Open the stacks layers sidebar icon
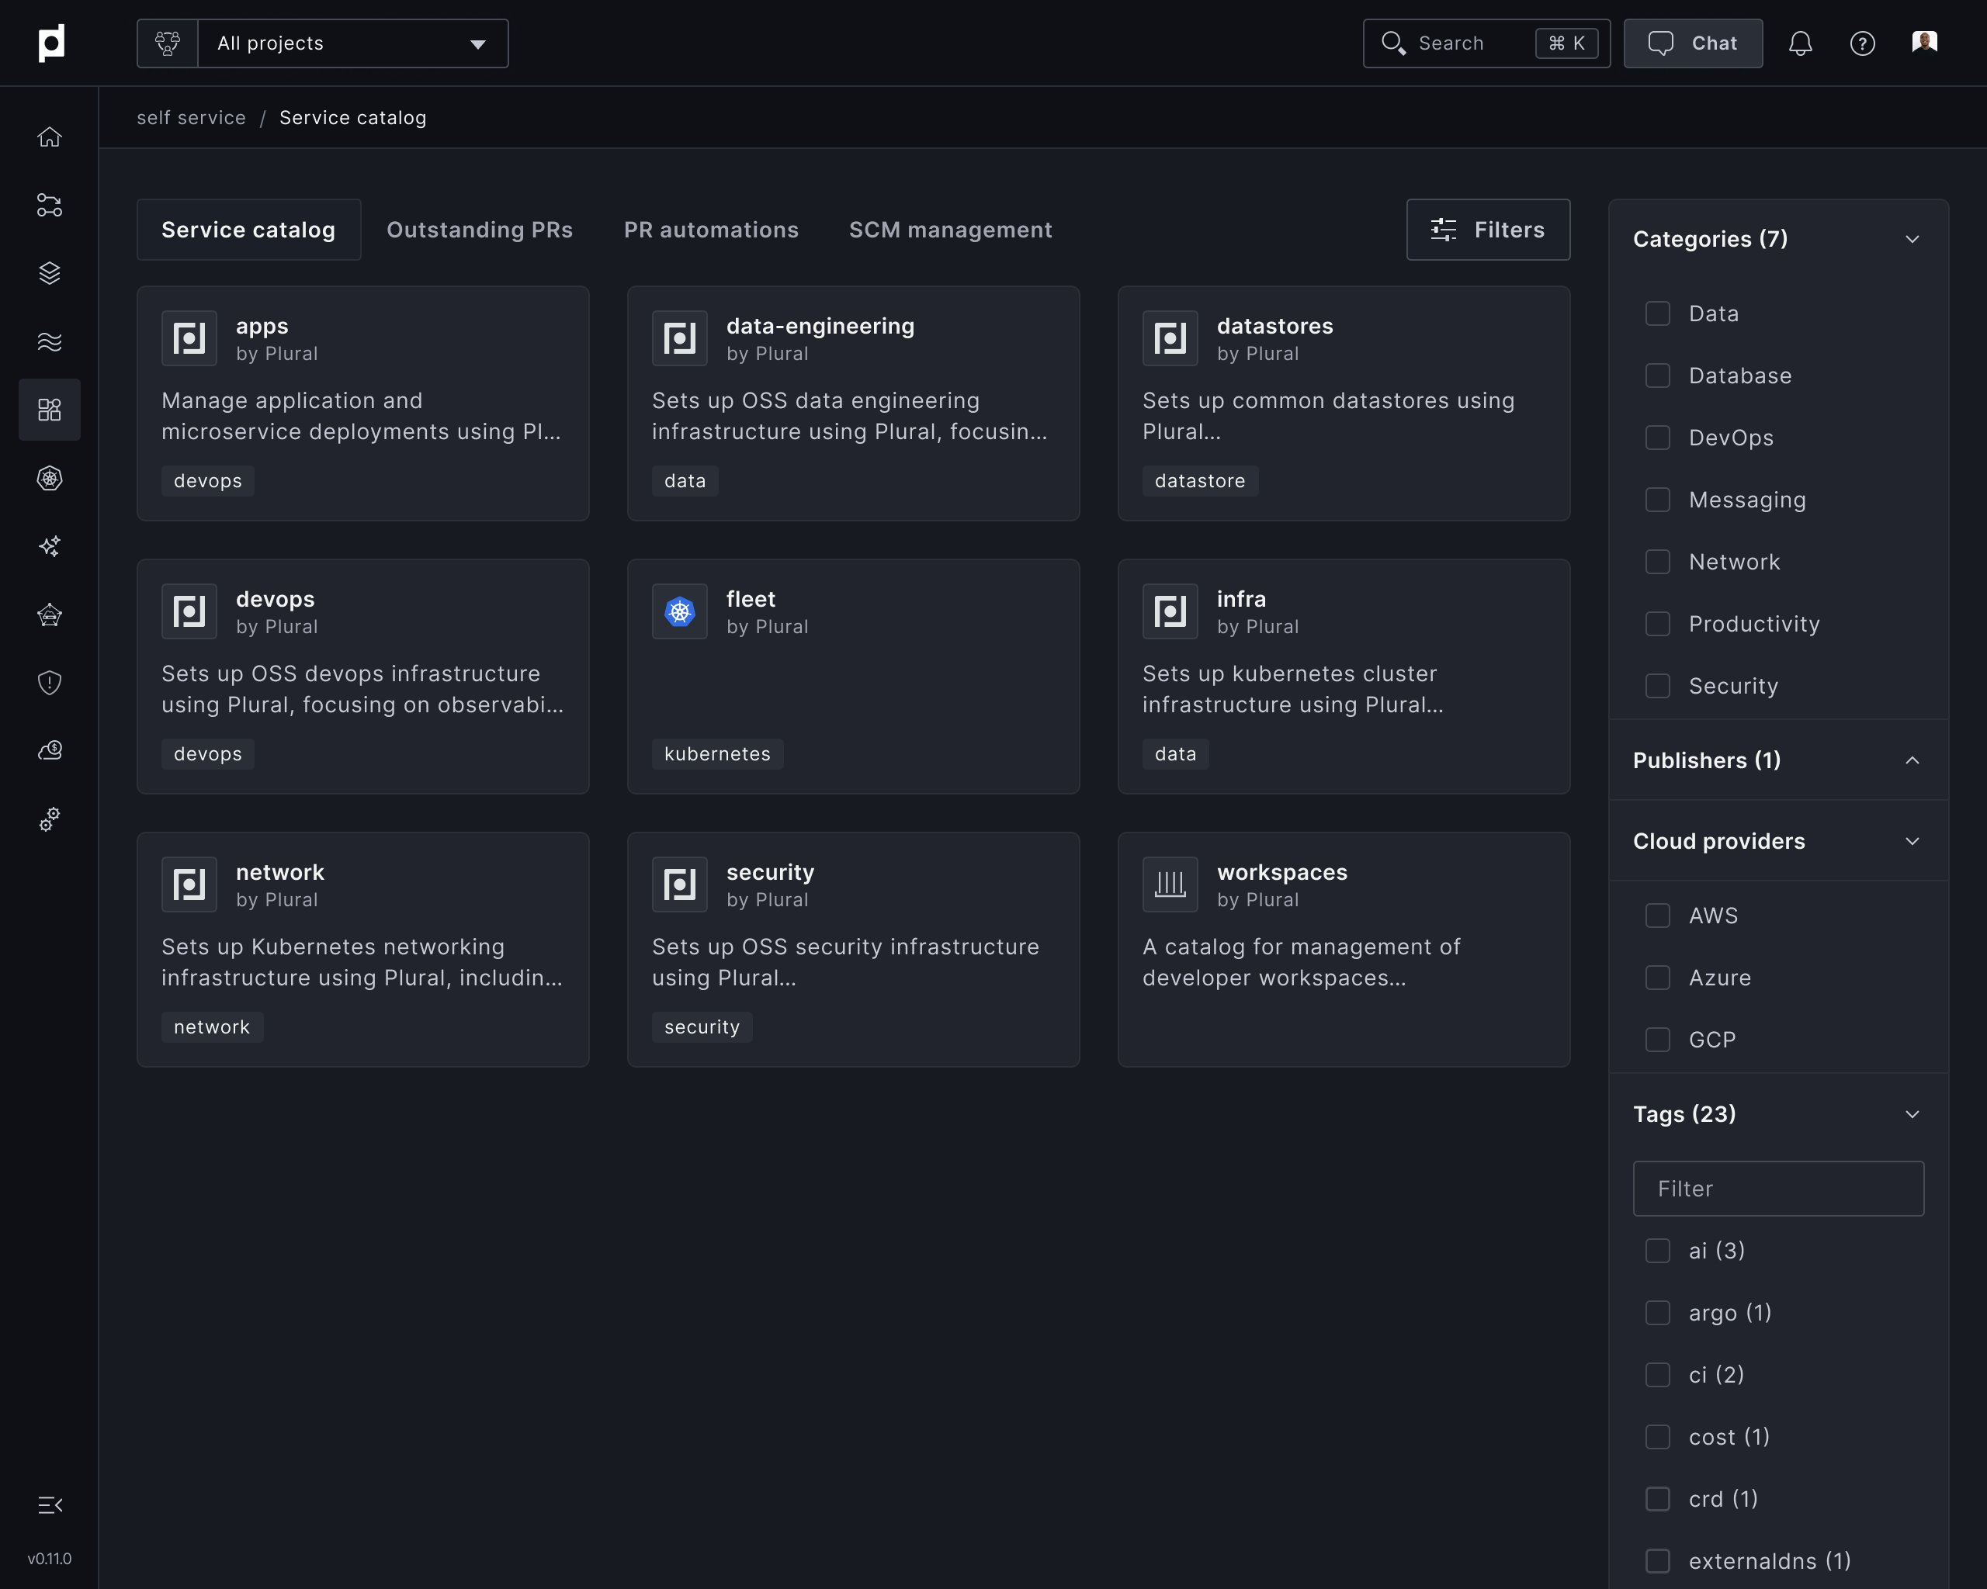The image size is (1987, 1589). (x=50, y=274)
